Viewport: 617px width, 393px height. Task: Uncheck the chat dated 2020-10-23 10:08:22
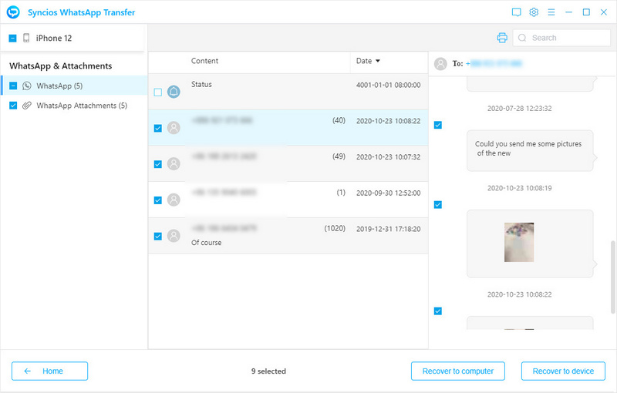(158, 128)
